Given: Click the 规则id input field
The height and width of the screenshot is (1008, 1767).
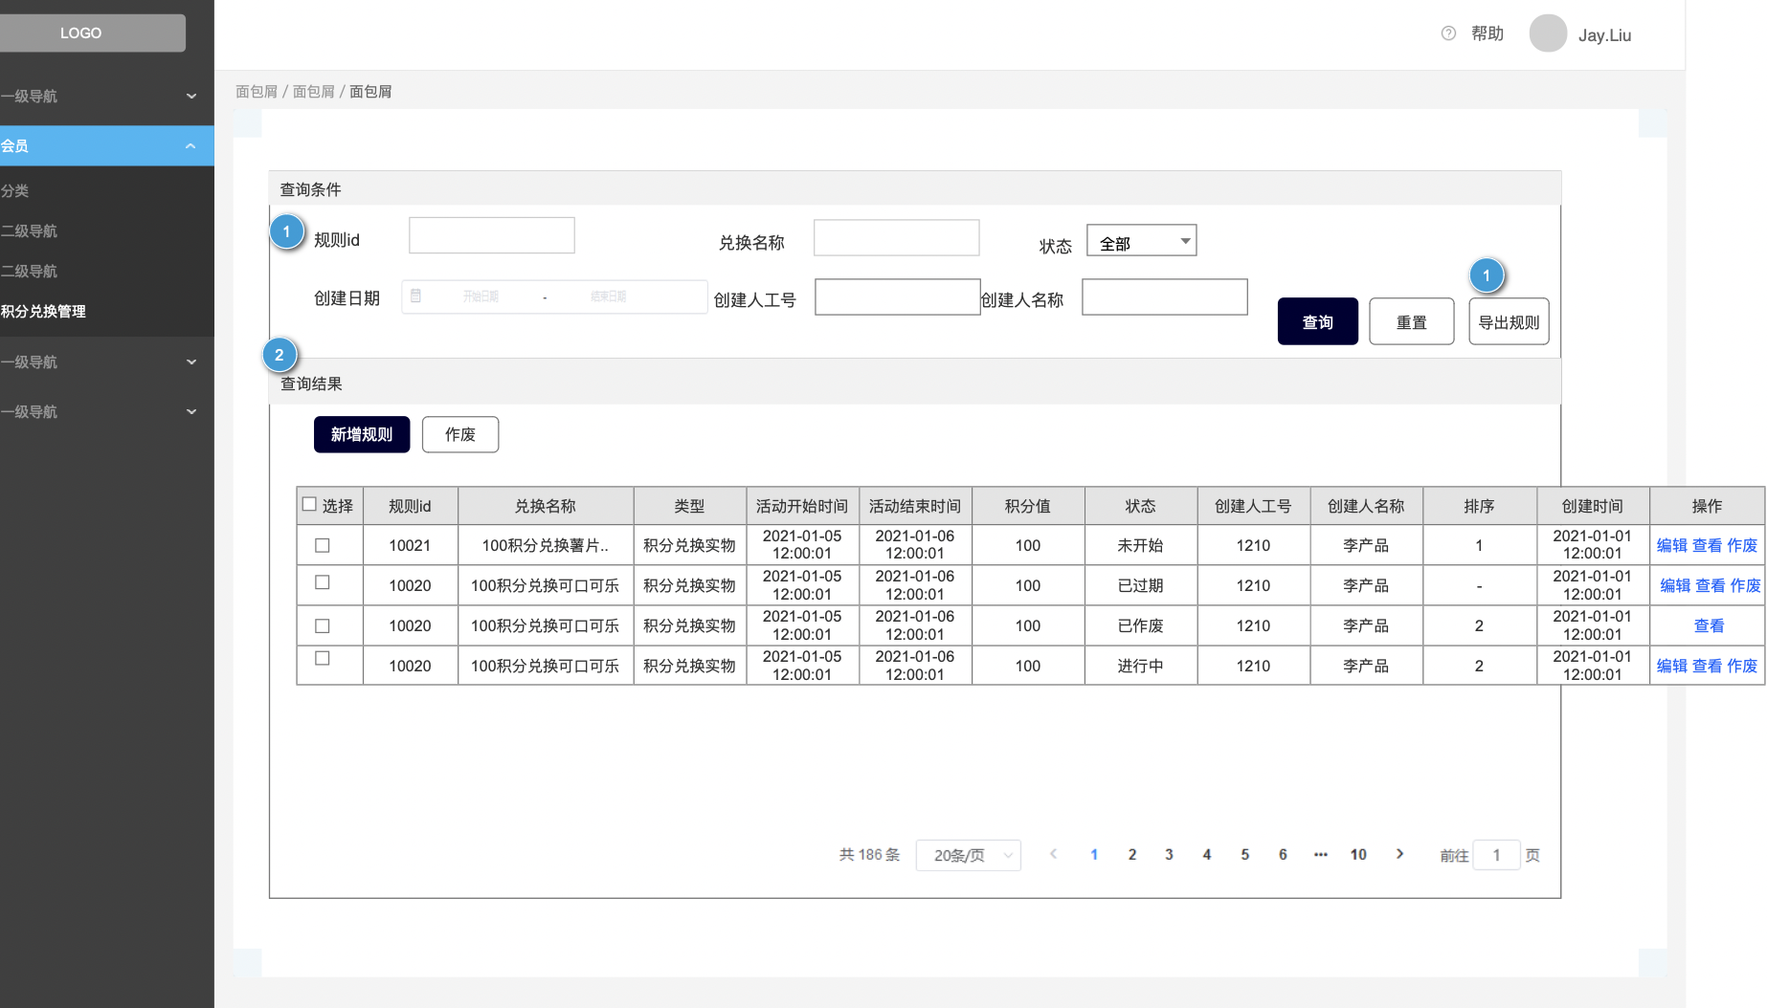Looking at the screenshot, I should point(492,235).
